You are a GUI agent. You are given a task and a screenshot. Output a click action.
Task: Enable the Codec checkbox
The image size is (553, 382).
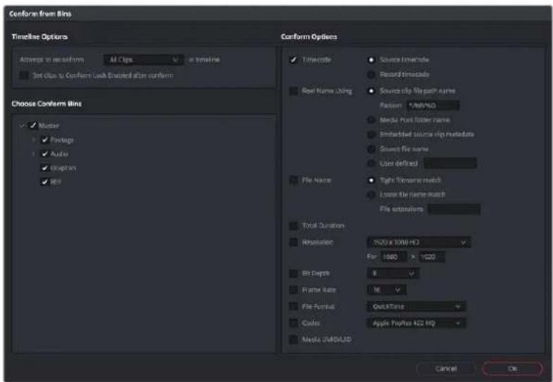pyautogui.click(x=293, y=323)
